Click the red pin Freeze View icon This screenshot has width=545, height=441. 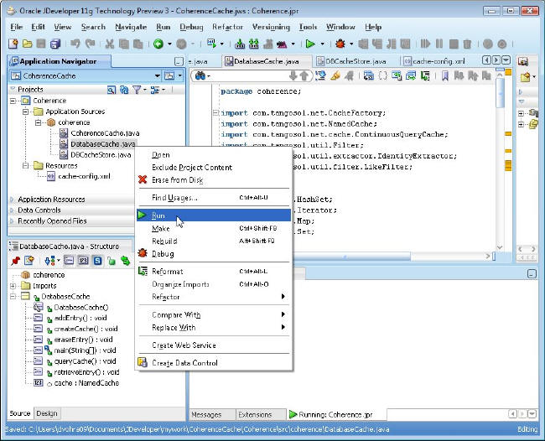pyautogui.click(x=16, y=261)
